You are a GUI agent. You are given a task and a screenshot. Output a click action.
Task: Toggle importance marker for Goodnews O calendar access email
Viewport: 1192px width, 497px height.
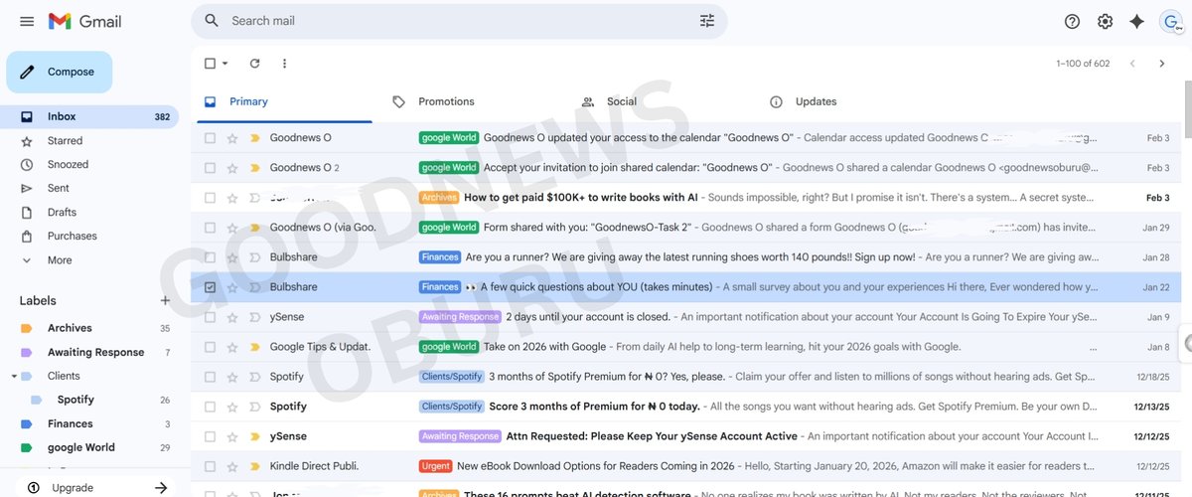pyautogui.click(x=254, y=138)
